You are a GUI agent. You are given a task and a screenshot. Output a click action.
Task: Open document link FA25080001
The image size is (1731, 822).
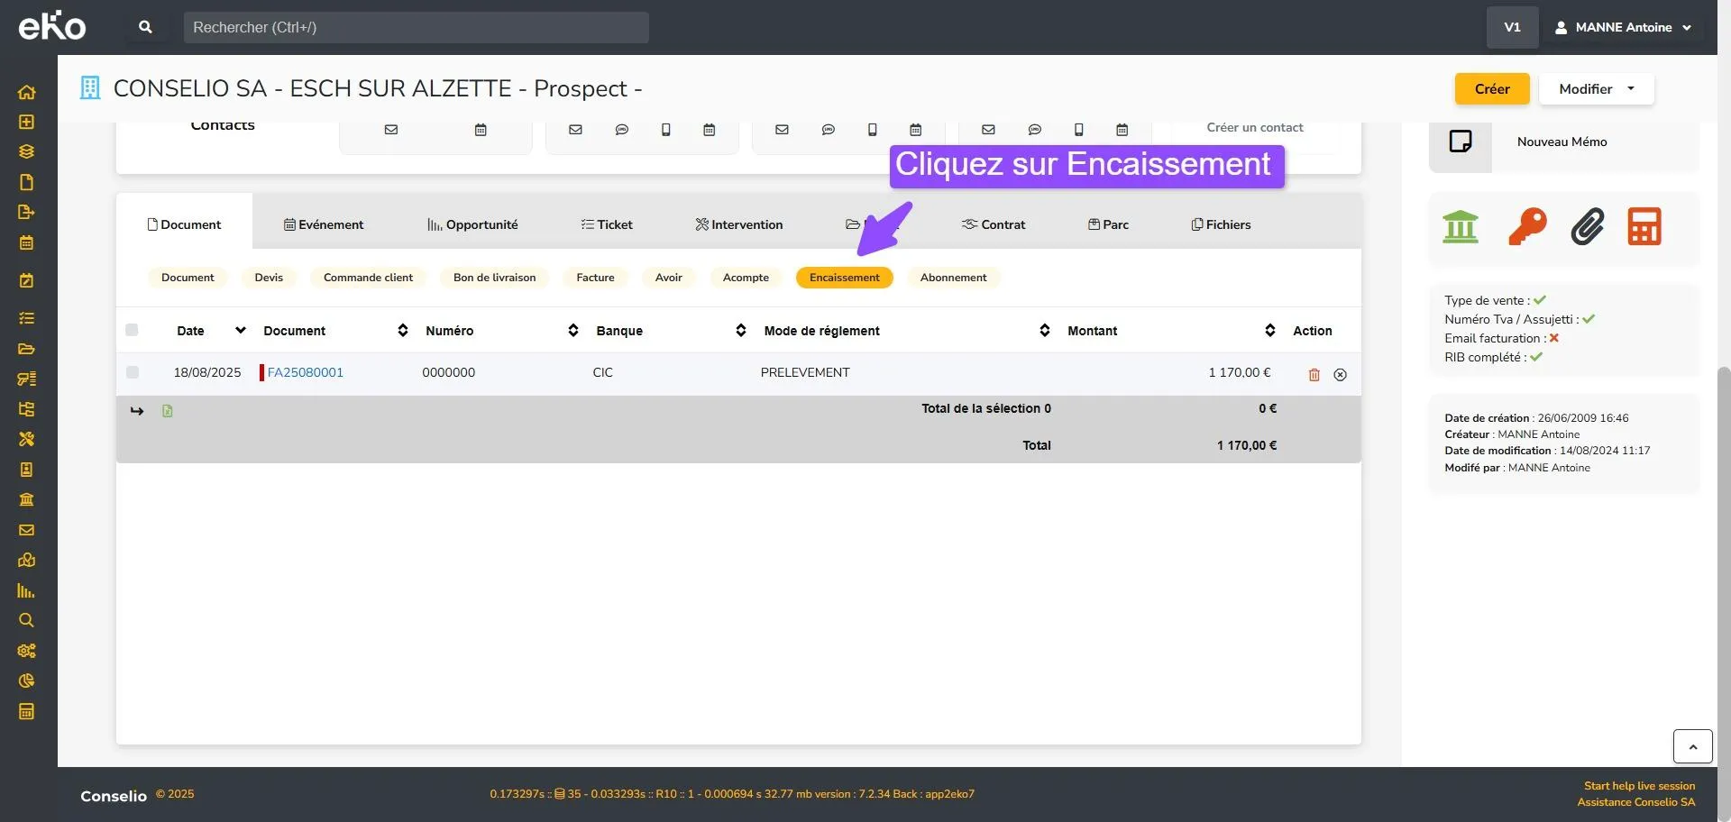pos(305,372)
